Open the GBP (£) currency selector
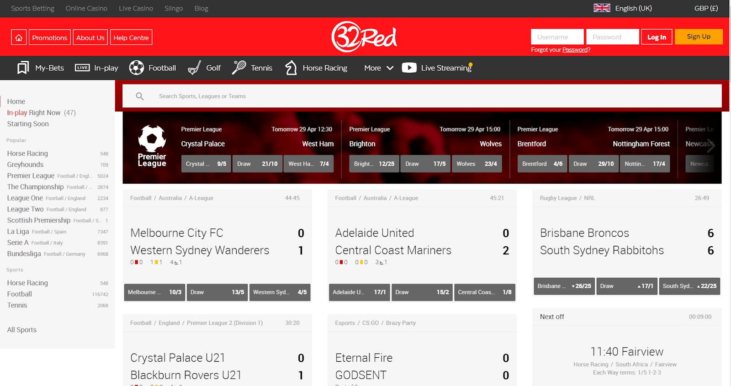The image size is (731, 386). tap(706, 8)
